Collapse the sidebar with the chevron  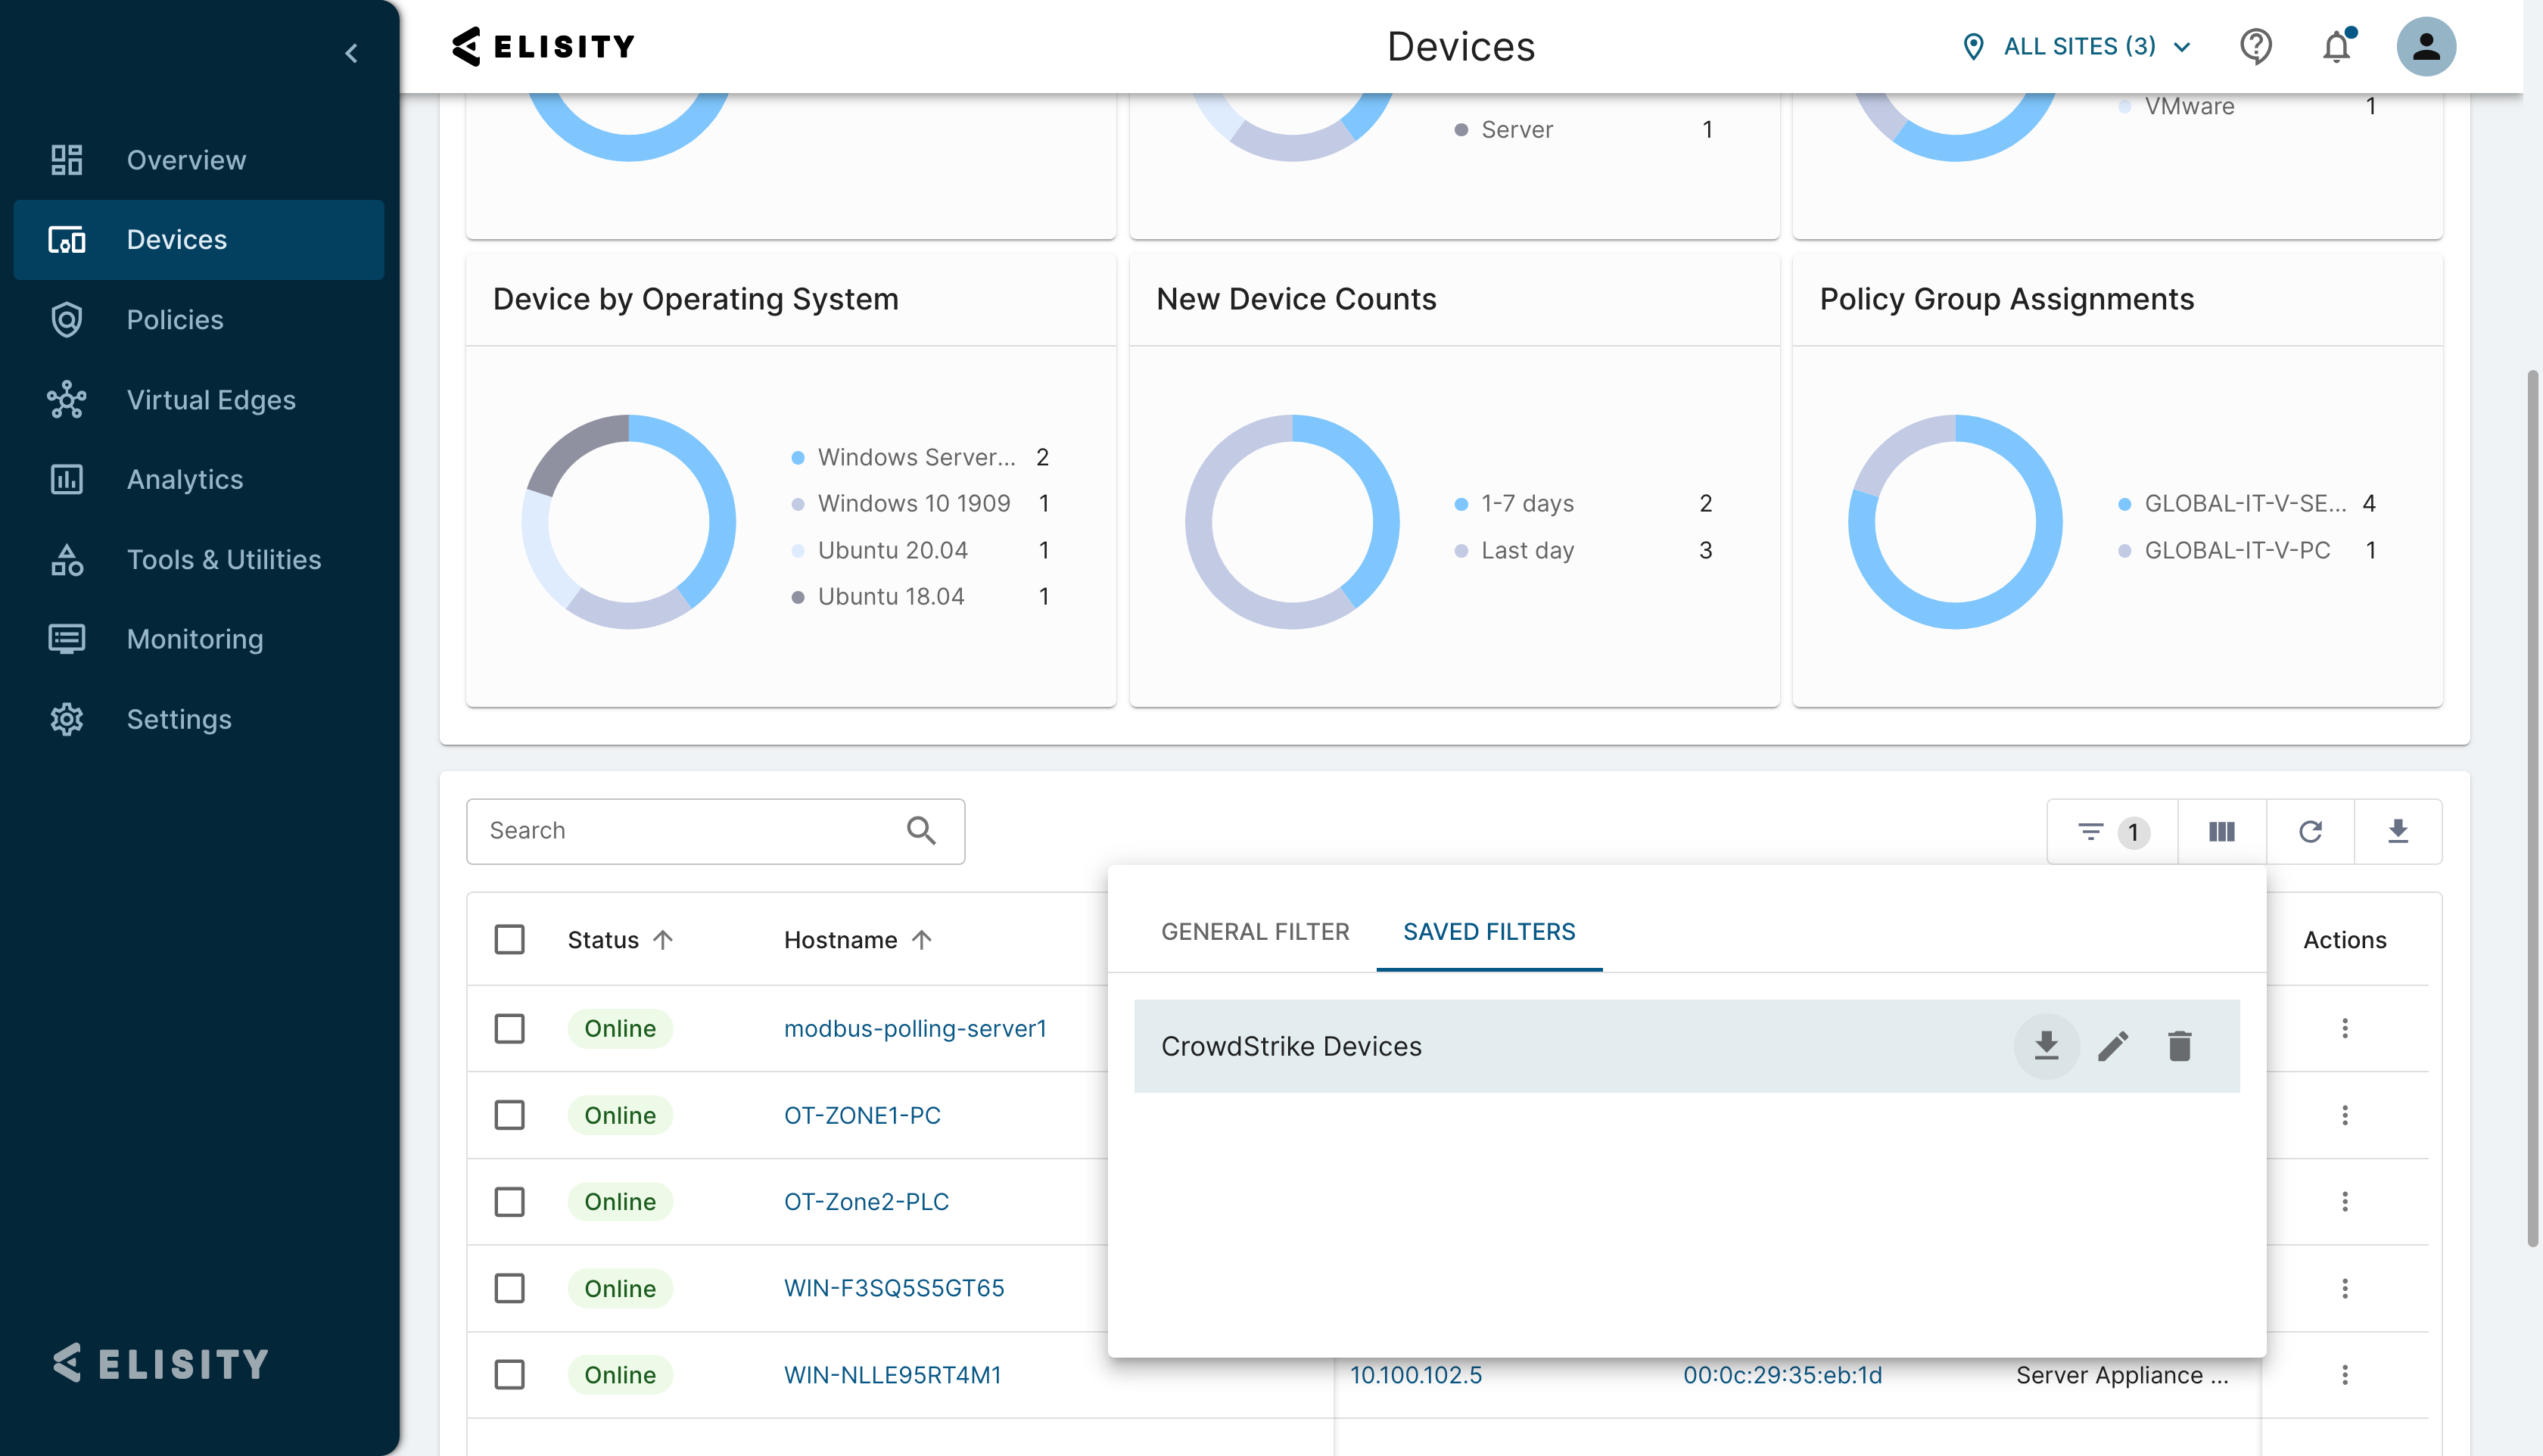click(351, 53)
